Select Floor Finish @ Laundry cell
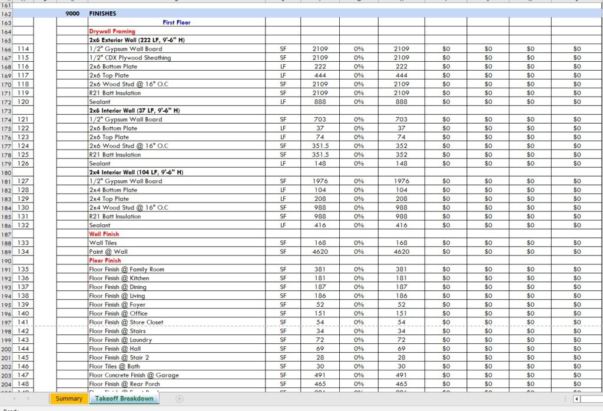Viewport: 603px width, 411px height. point(177,340)
